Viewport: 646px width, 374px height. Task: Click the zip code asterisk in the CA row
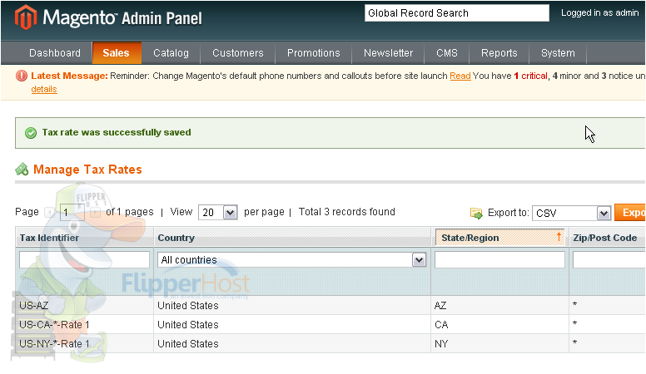click(x=574, y=324)
